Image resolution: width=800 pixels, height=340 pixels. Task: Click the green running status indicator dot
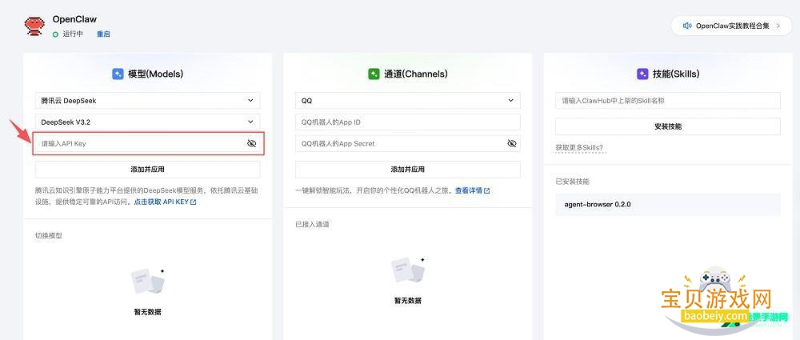tap(56, 34)
